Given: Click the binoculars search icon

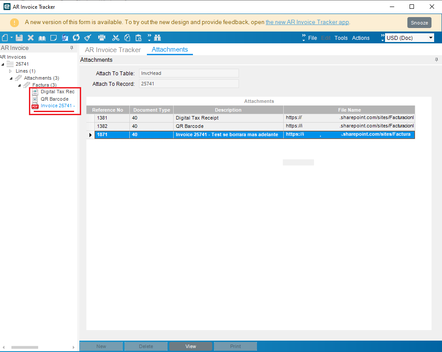Looking at the screenshot, I should point(157,38).
